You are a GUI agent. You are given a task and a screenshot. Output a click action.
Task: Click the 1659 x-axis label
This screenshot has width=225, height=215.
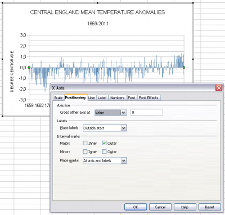pos(29,105)
